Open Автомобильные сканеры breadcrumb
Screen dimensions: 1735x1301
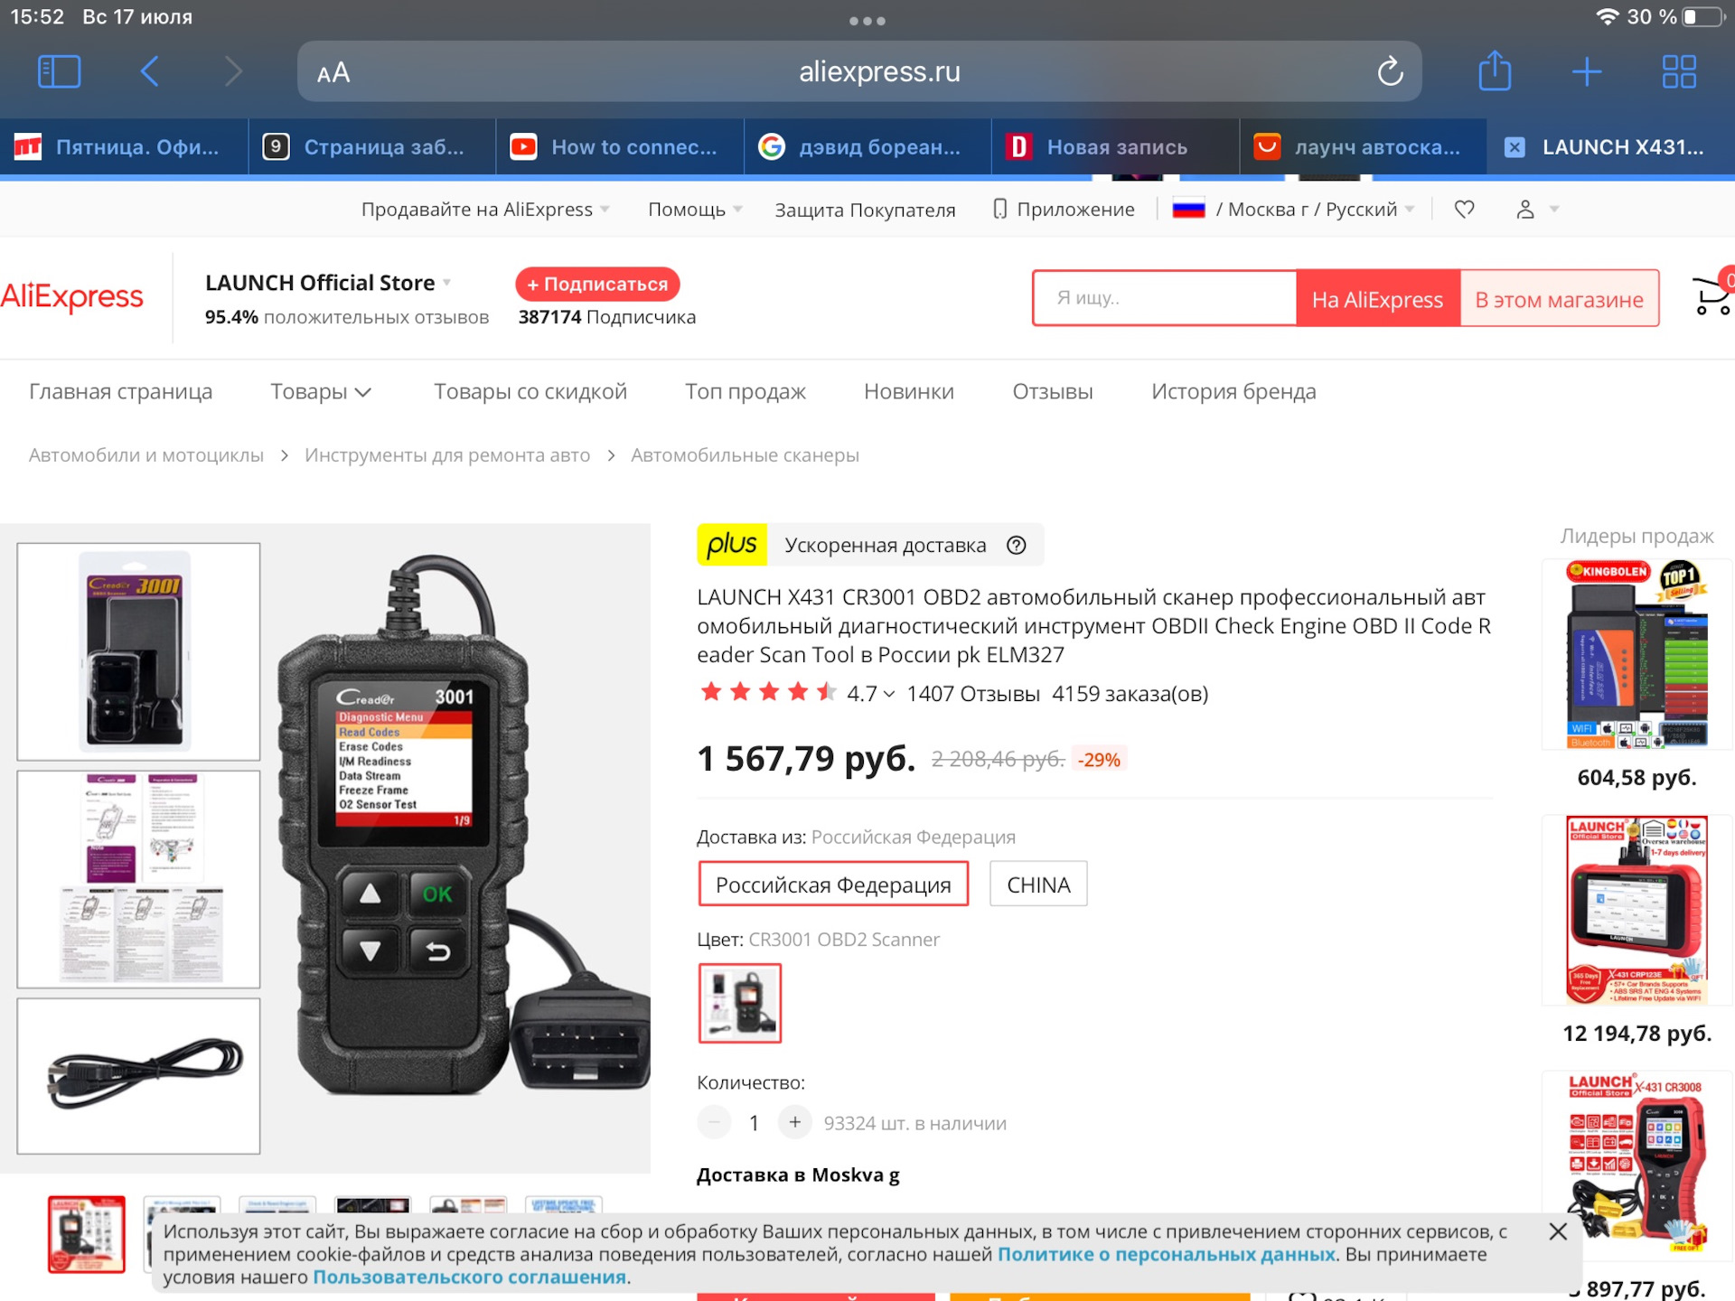[x=745, y=455]
